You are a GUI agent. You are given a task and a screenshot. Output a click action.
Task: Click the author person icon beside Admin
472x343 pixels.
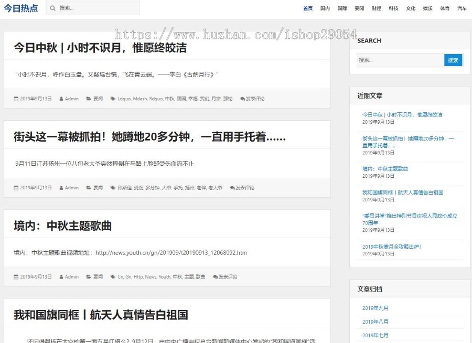62,99
